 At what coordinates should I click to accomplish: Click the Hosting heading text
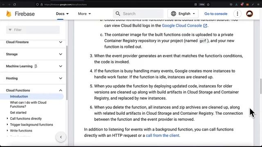12,78
